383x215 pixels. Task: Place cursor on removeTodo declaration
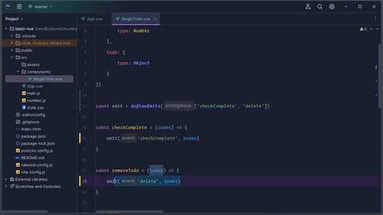[x=125, y=170]
